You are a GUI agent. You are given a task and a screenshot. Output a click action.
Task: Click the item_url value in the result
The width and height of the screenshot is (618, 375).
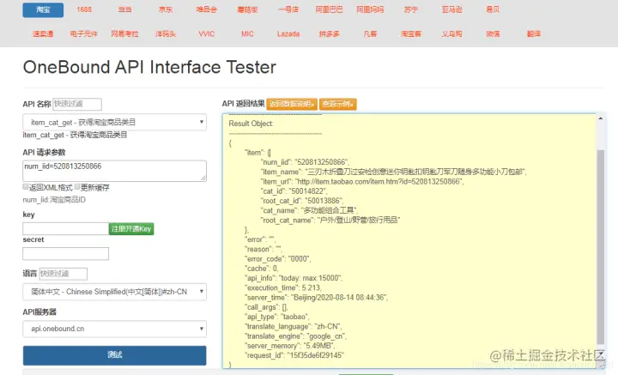379,182
